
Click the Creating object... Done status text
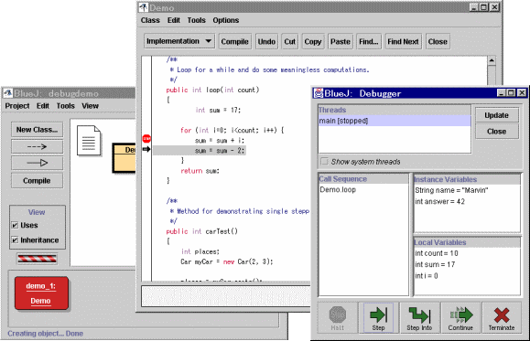click(x=45, y=334)
